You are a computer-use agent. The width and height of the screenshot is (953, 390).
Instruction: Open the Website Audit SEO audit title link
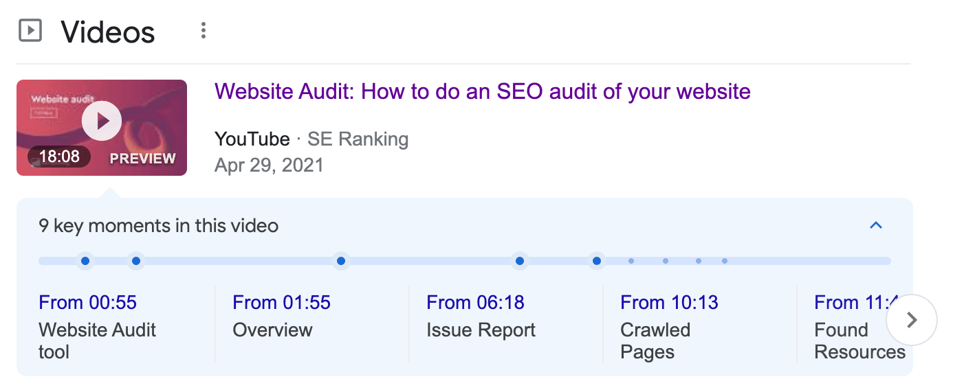(483, 91)
